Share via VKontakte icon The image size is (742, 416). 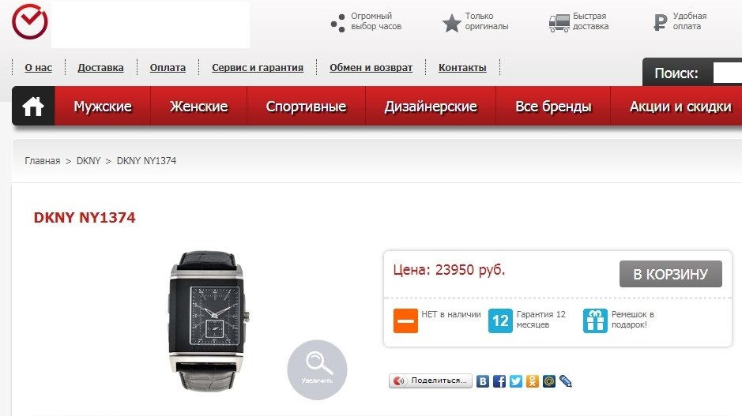(x=483, y=381)
